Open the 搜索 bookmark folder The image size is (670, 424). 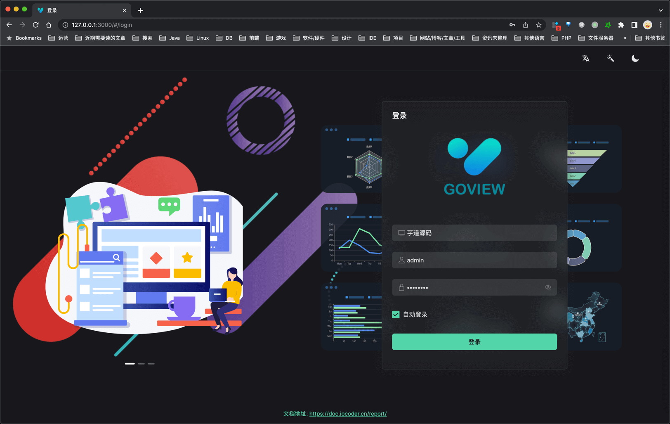142,38
